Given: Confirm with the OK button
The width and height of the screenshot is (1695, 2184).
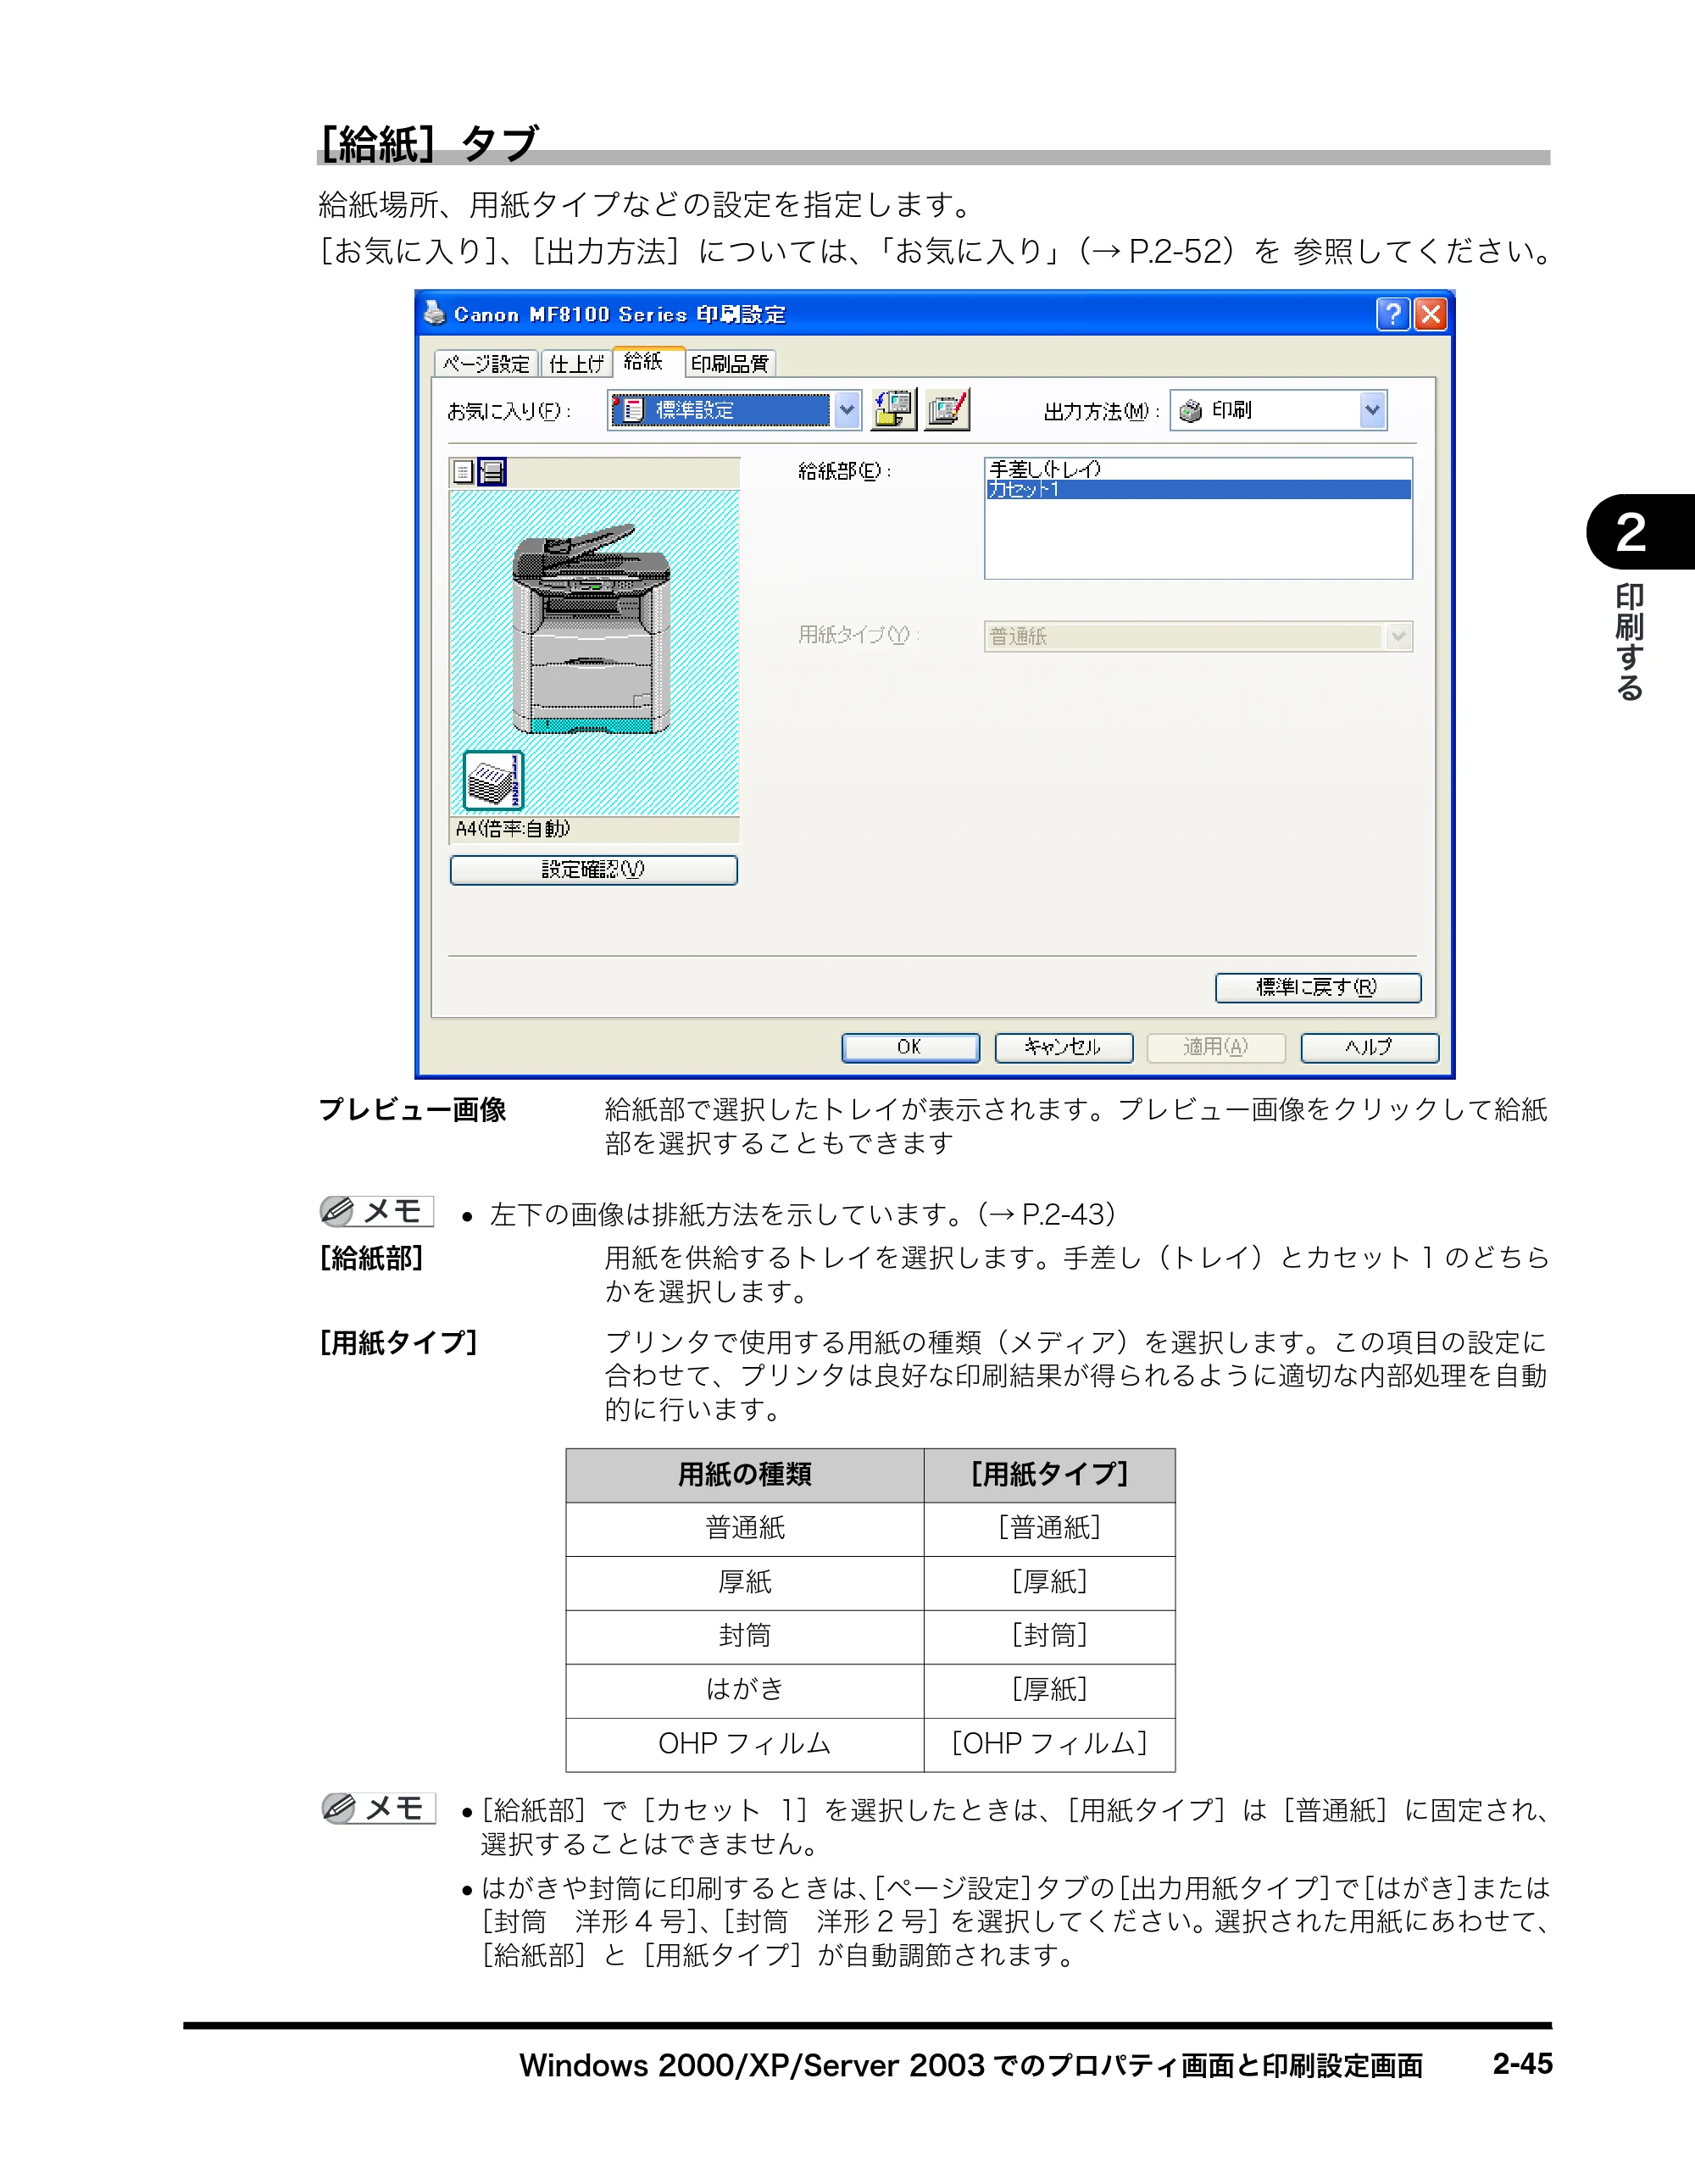Looking at the screenshot, I should tap(910, 1047).
